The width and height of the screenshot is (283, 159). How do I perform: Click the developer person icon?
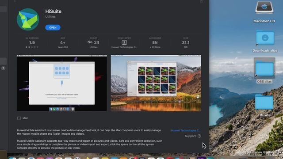tap(124, 42)
